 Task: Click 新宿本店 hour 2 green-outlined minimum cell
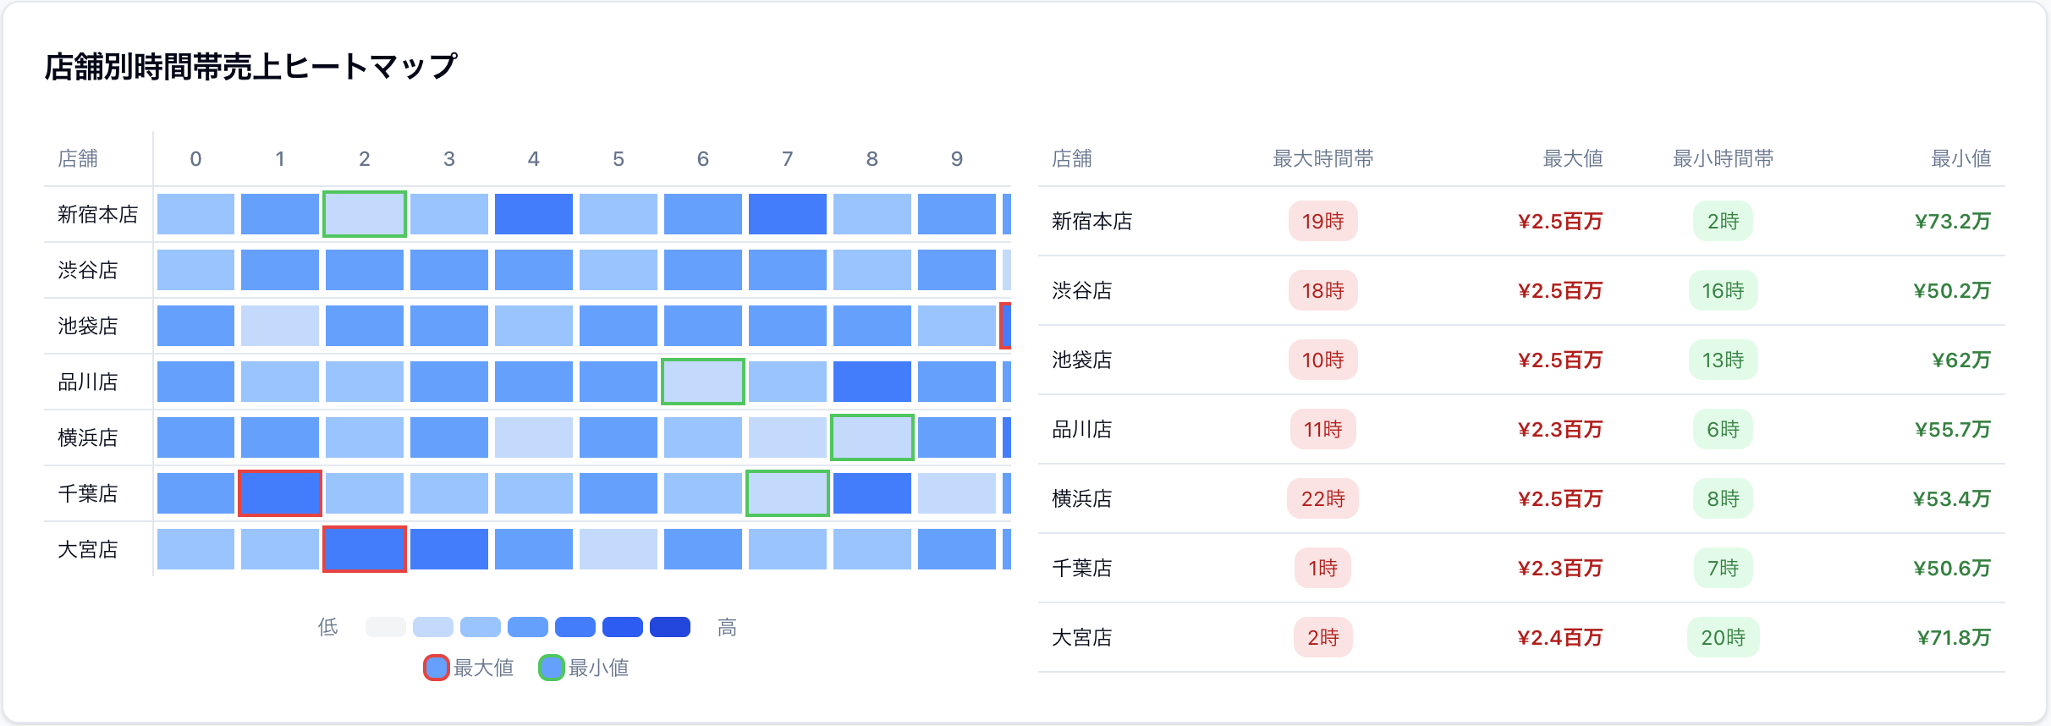365,214
